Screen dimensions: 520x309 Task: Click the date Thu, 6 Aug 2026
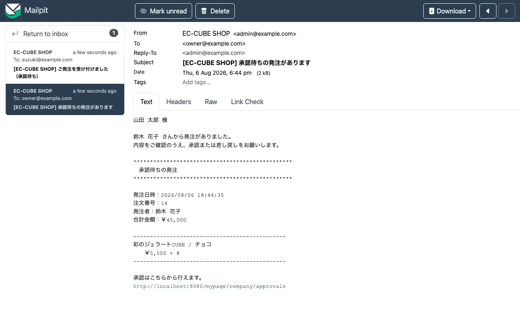[x=217, y=73]
